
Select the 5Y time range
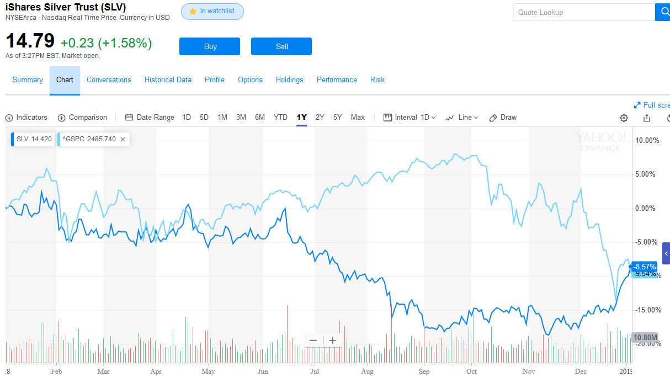[338, 118]
